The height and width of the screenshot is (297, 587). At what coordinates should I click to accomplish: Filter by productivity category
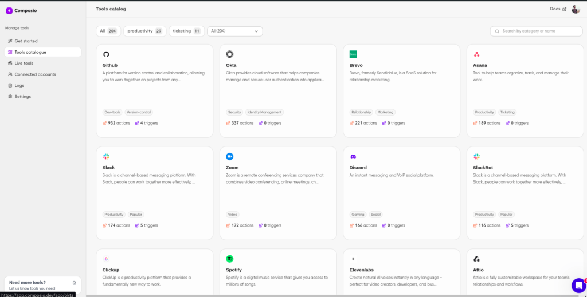pos(144,31)
